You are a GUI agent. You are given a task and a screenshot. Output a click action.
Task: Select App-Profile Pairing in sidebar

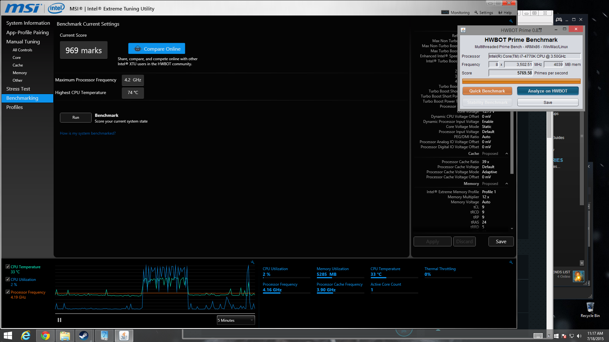(x=27, y=33)
